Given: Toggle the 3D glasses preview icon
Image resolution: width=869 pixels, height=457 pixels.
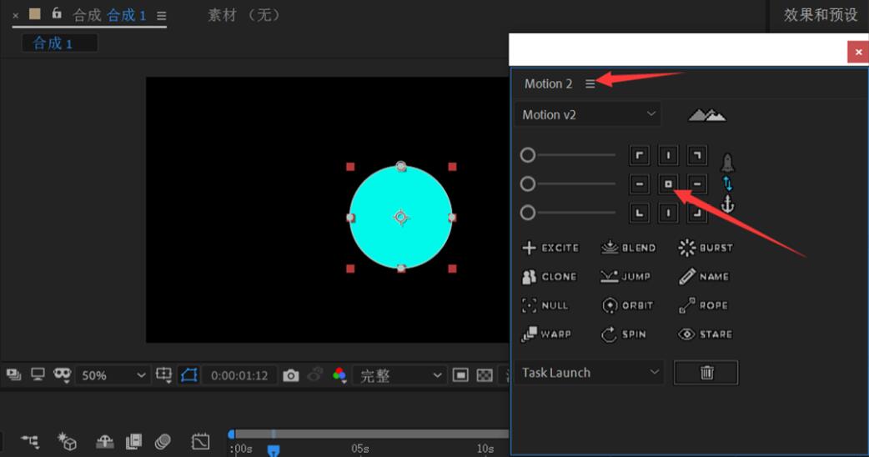Looking at the screenshot, I should point(62,375).
